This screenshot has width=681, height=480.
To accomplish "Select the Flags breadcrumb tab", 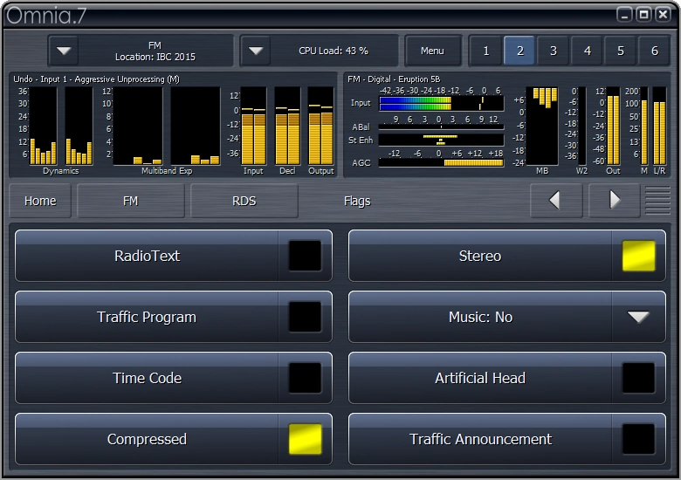I will [x=357, y=201].
